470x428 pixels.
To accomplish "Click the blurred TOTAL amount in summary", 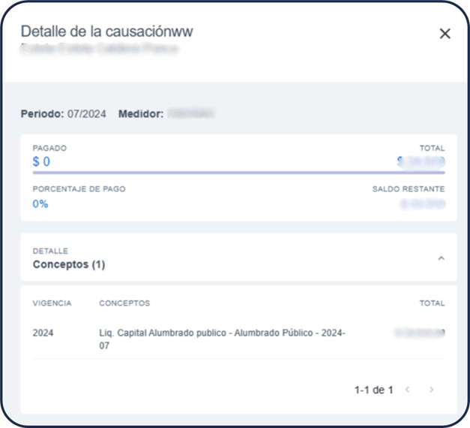I will (422, 161).
